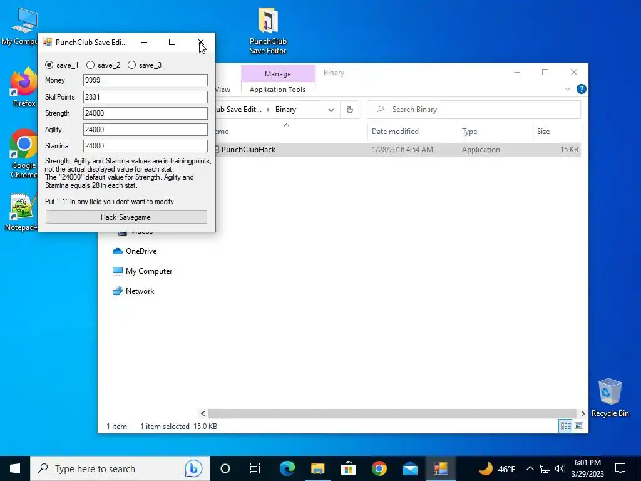Refresh the Binary folder view

click(x=349, y=110)
